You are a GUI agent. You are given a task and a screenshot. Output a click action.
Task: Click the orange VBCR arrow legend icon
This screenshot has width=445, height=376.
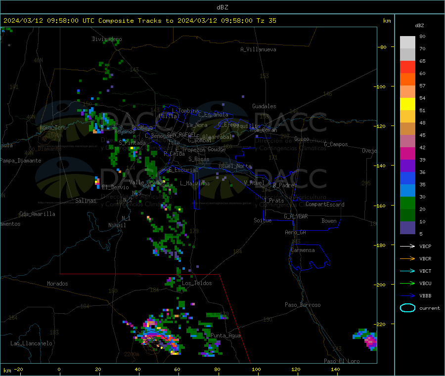pos(407,258)
